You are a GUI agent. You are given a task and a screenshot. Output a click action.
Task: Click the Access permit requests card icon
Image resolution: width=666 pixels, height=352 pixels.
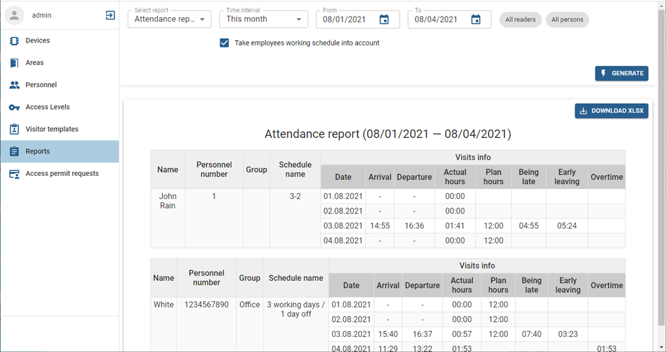tap(14, 174)
